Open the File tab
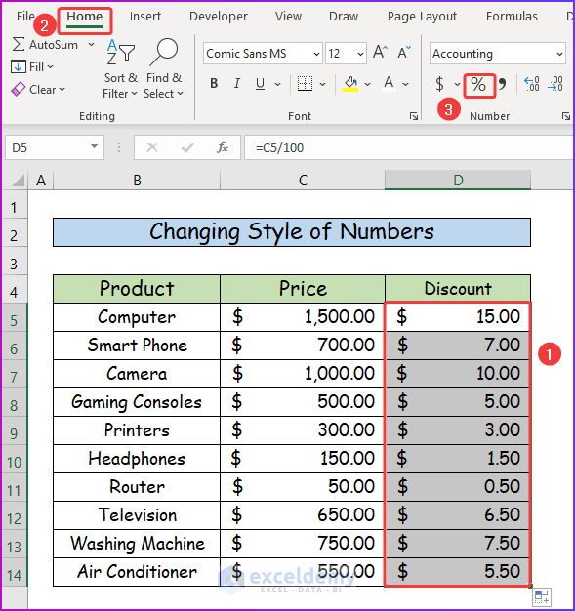This screenshot has width=575, height=611. pos(25,17)
